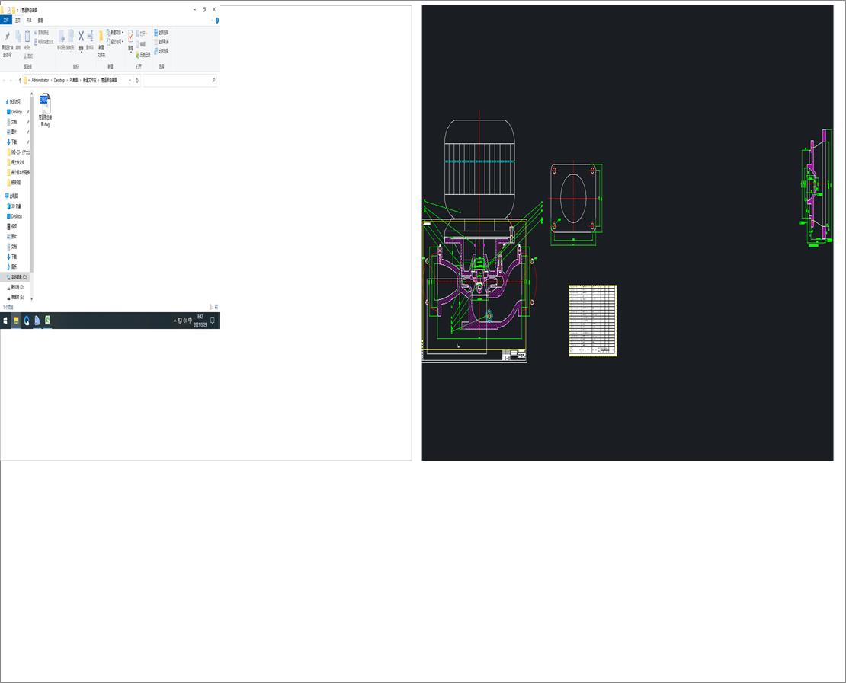Click Invert selection in the ribbon
846x683 pixels.
162,51
